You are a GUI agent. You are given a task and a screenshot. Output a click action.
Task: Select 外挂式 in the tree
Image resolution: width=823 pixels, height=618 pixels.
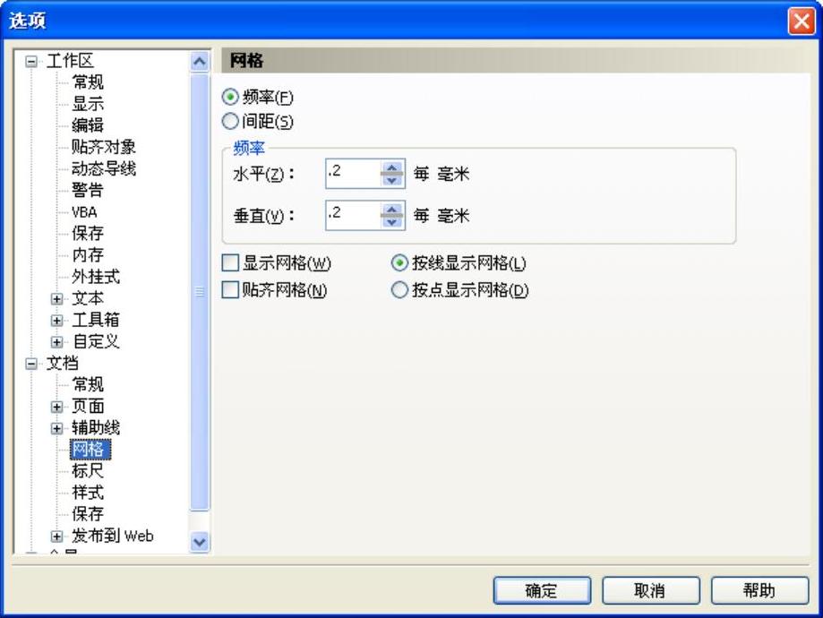tap(96, 277)
